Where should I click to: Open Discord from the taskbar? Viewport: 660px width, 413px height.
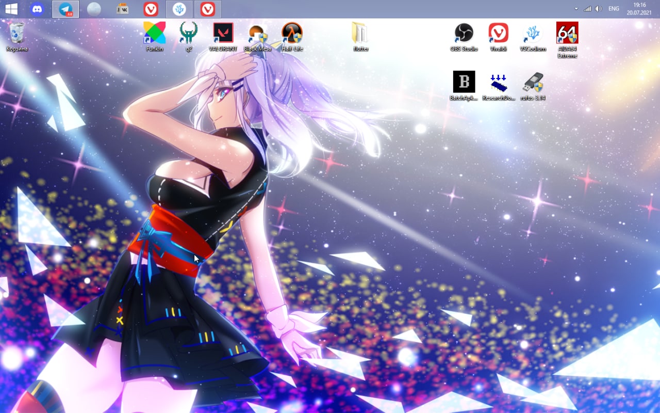point(37,9)
